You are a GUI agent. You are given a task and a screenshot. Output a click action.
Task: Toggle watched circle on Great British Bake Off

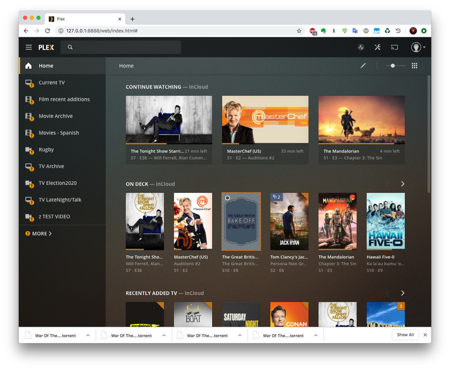click(x=227, y=198)
